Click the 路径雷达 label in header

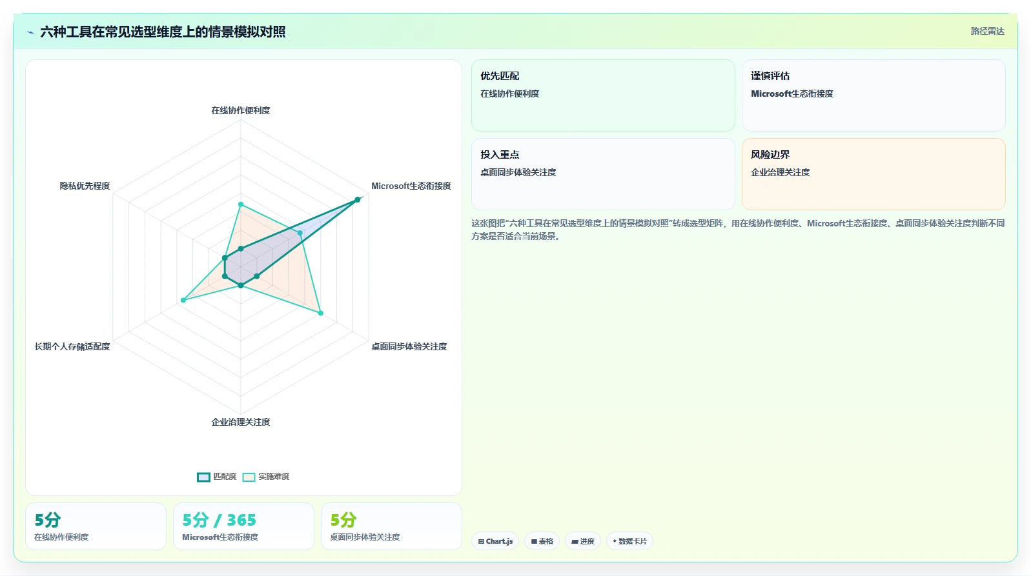tap(987, 31)
